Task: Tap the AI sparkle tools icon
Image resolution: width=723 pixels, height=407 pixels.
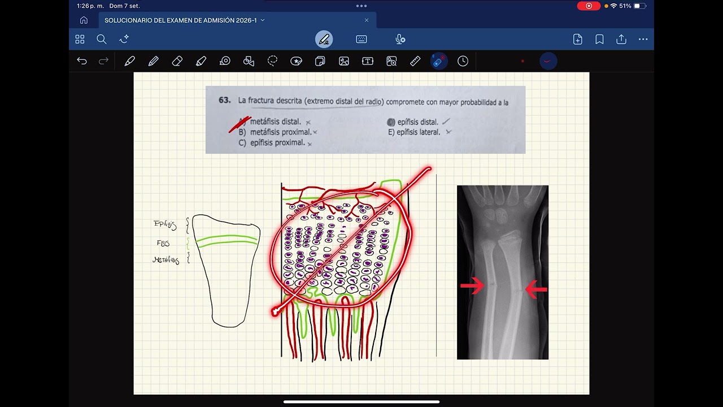Action: (x=124, y=39)
